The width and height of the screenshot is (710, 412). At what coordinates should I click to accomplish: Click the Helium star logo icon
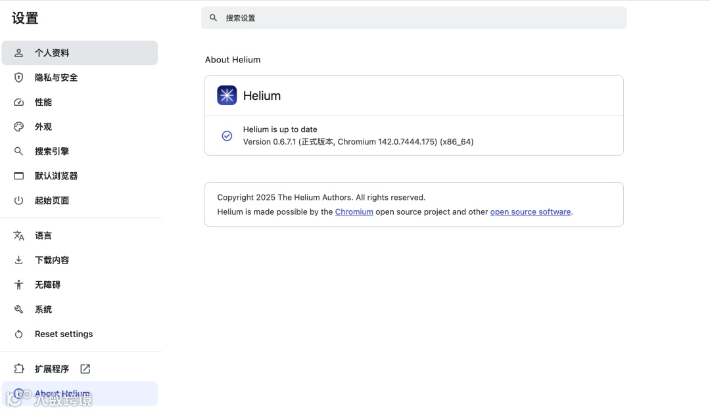click(227, 95)
